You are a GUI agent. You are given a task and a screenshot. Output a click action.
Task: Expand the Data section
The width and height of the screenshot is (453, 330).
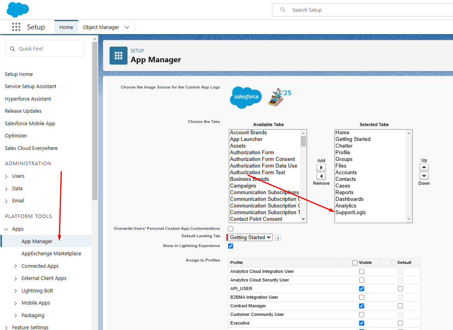(x=6, y=189)
